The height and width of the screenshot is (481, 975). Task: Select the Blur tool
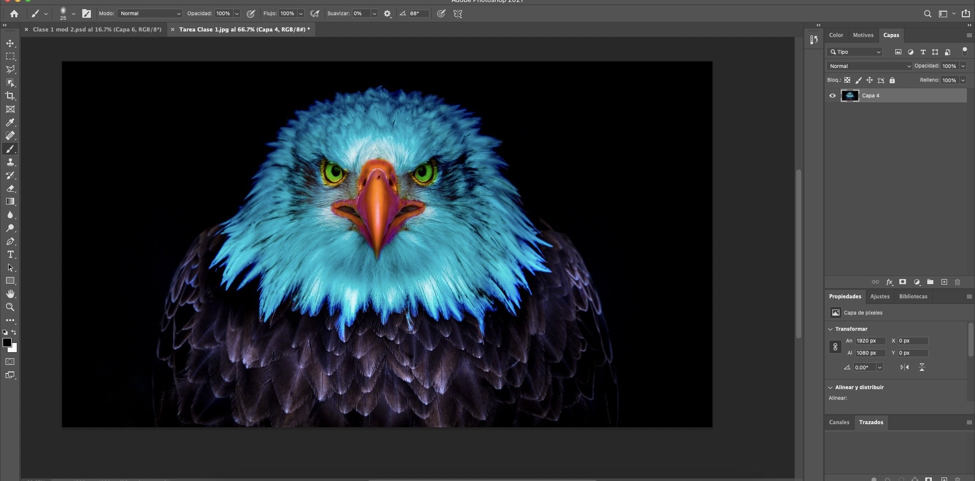10,215
